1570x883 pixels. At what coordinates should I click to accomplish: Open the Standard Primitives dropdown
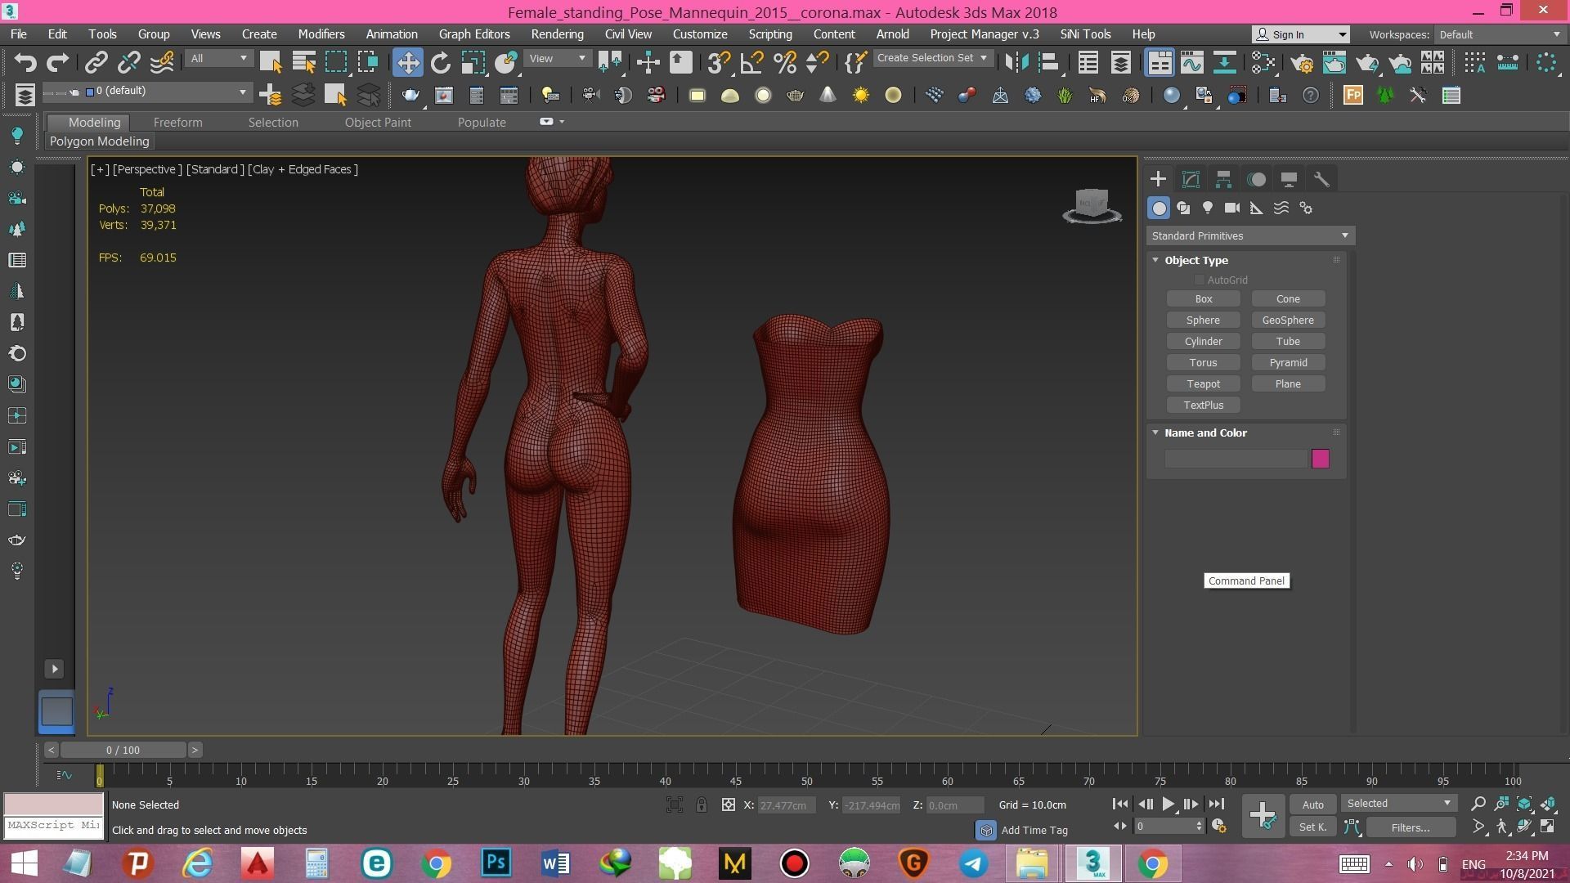(x=1250, y=235)
